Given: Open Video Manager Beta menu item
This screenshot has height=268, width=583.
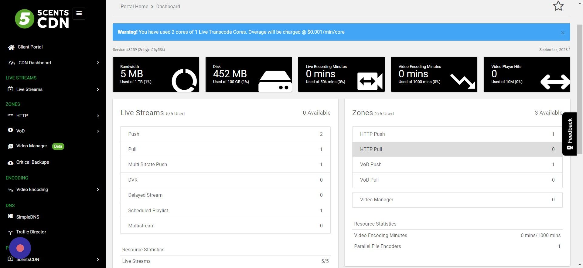Looking at the screenshot, I should tap(40, 146).
